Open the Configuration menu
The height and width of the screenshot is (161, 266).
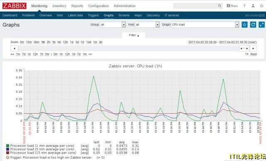click(x=99, y=6)
